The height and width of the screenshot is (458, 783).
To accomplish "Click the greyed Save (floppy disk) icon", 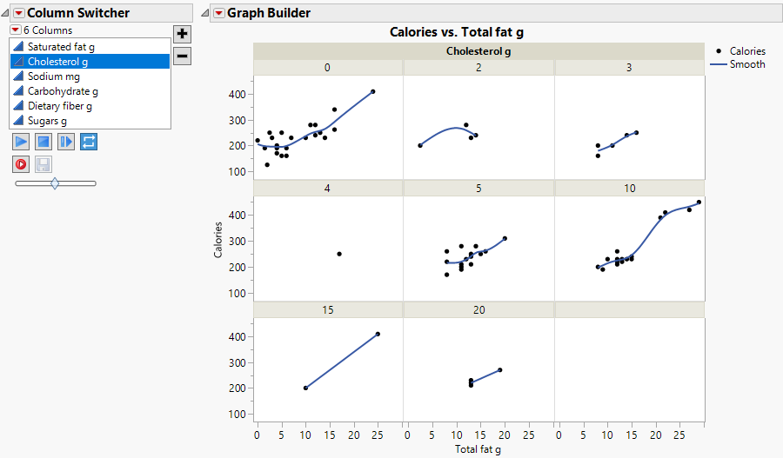I will pos(43,163).
